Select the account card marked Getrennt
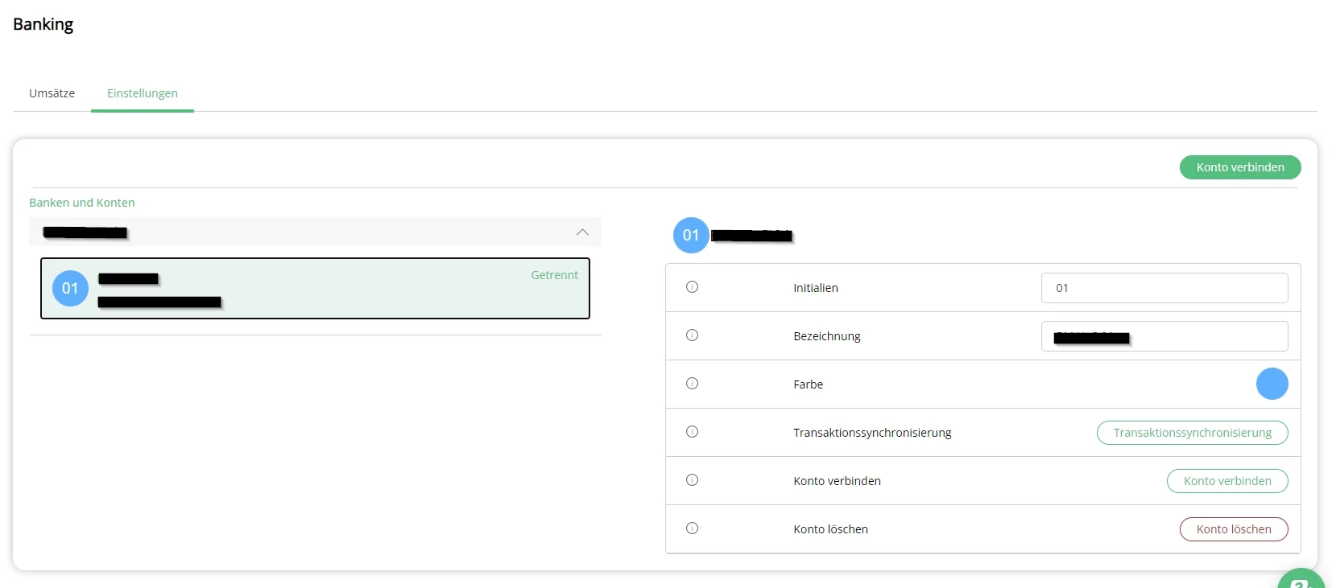The height and width of the screenshot is (588, 1332). (315, 288)
